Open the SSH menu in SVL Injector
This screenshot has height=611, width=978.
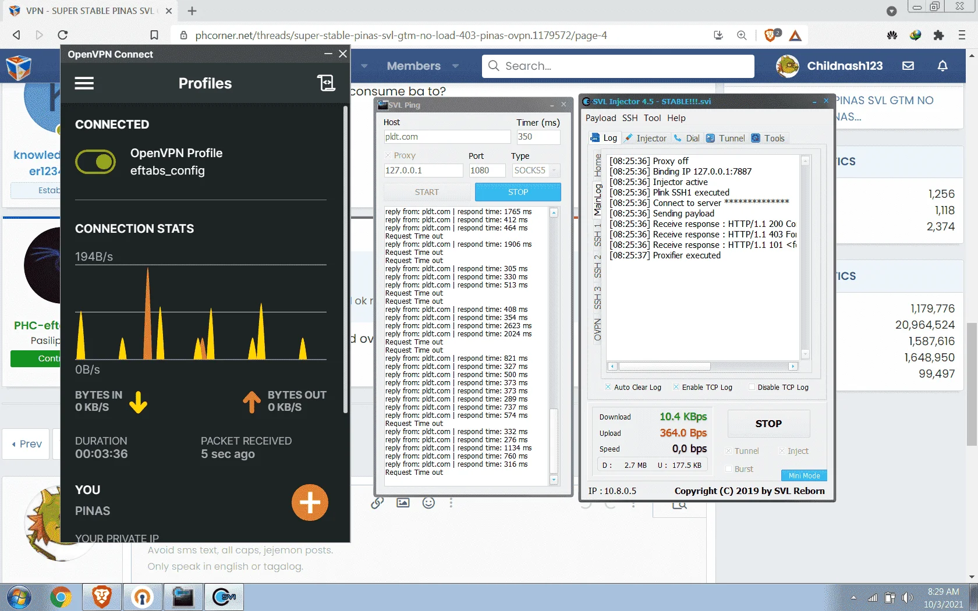click(630, 118)
